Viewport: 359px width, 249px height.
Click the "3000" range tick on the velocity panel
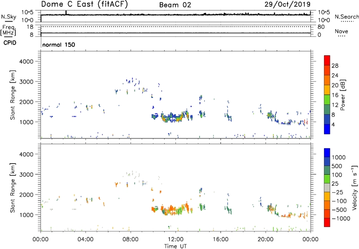pyautogui.click(x=26, y=174)
